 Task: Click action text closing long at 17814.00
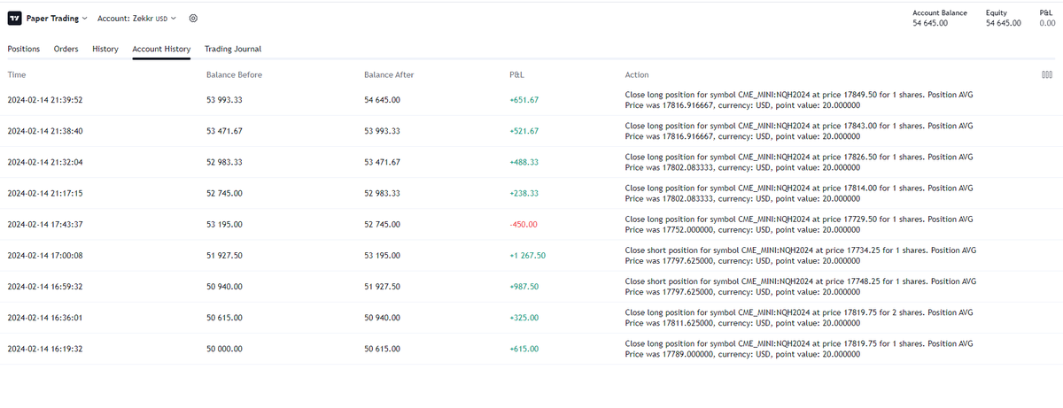pos(799,193)
